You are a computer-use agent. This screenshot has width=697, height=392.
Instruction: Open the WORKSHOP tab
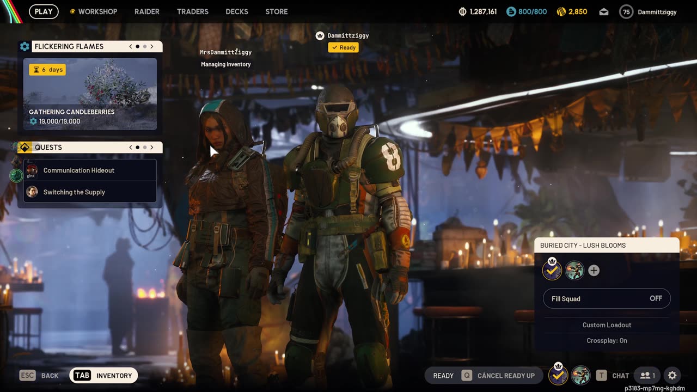point(94,11)
